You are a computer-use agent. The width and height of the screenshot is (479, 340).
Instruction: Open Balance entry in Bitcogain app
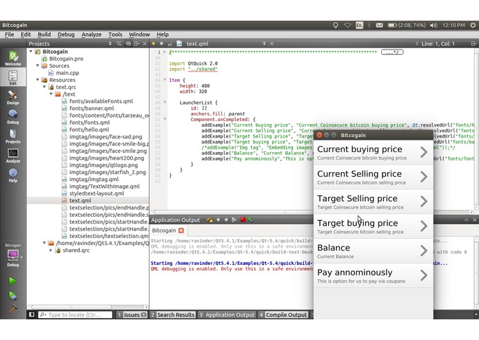pyautogui.click(x=374, y=251)
